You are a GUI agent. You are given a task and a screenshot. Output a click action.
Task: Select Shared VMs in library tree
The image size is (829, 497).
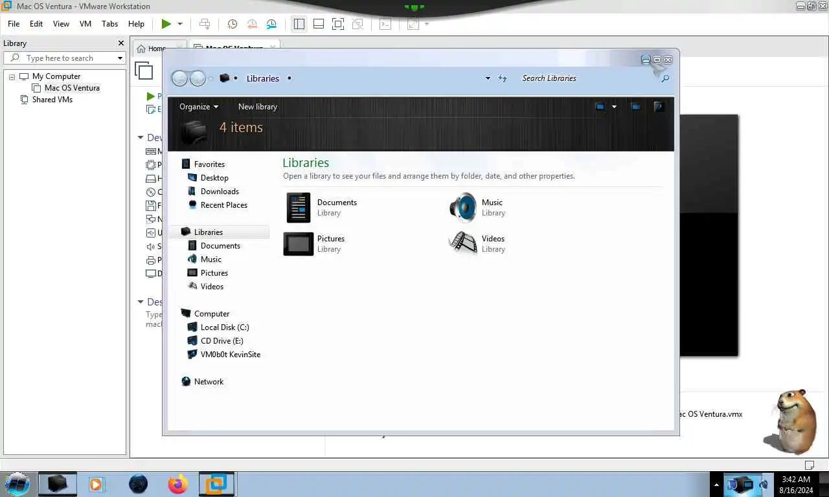coord(52,100)
